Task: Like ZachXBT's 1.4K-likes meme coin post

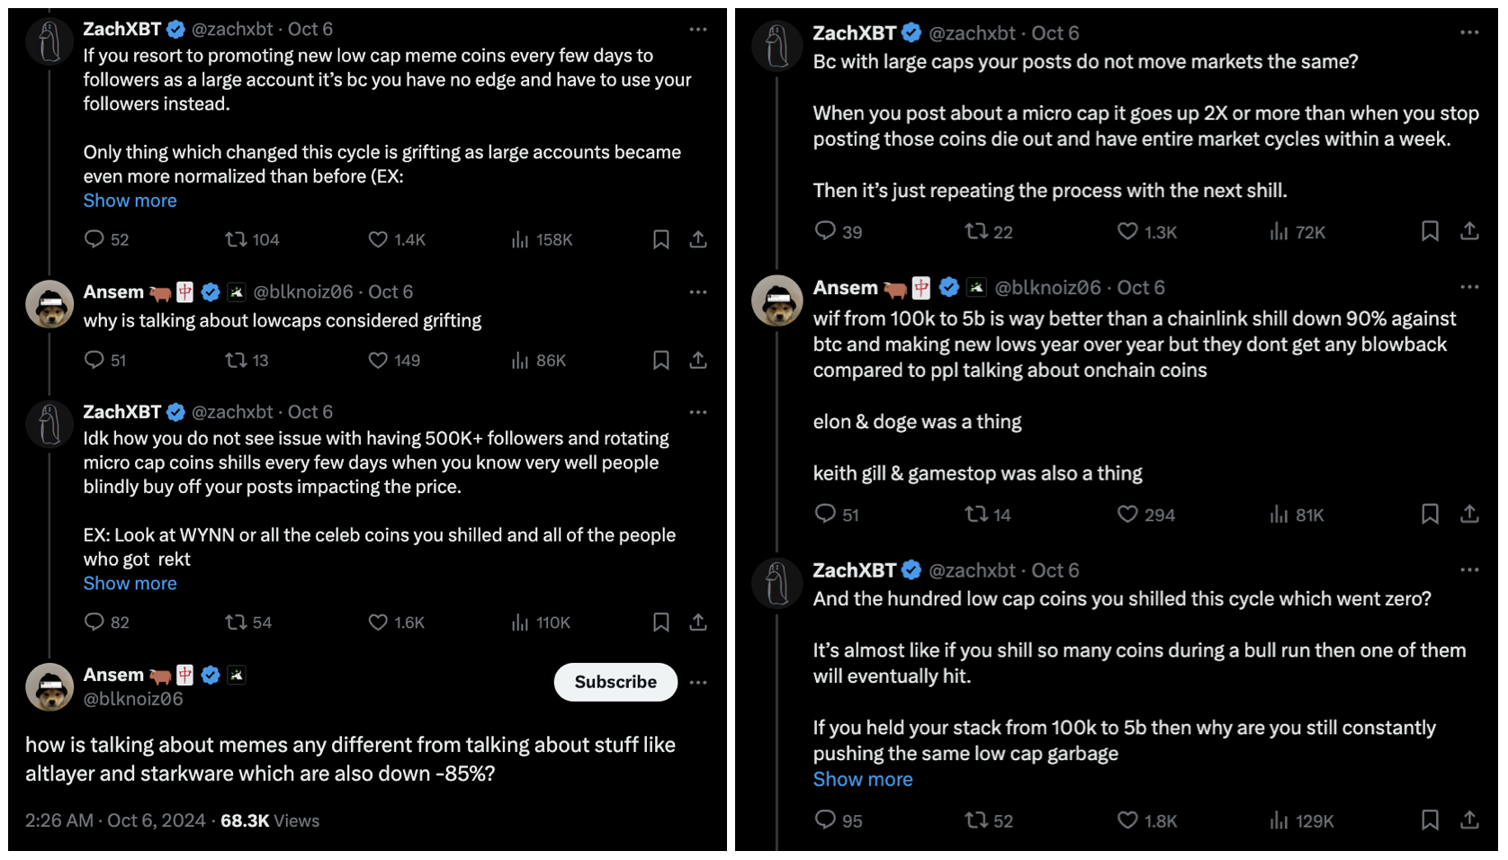Action: [378, 239]
